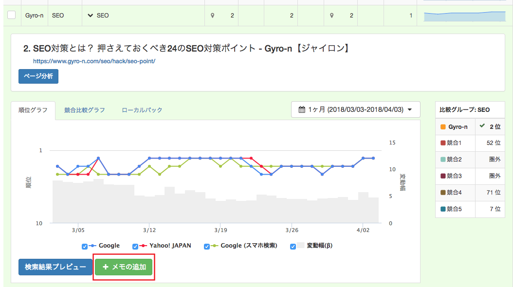Select the 競合4 71 位 rank cell
Image resolution: width=513 pixels, height=287 pixels.
click(490, 193)
